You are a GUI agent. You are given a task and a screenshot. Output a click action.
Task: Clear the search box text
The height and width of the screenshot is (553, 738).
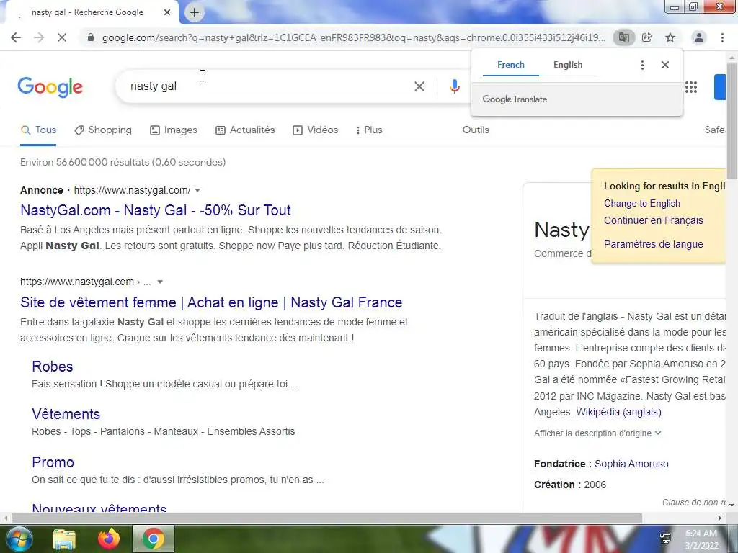[419, 86]
